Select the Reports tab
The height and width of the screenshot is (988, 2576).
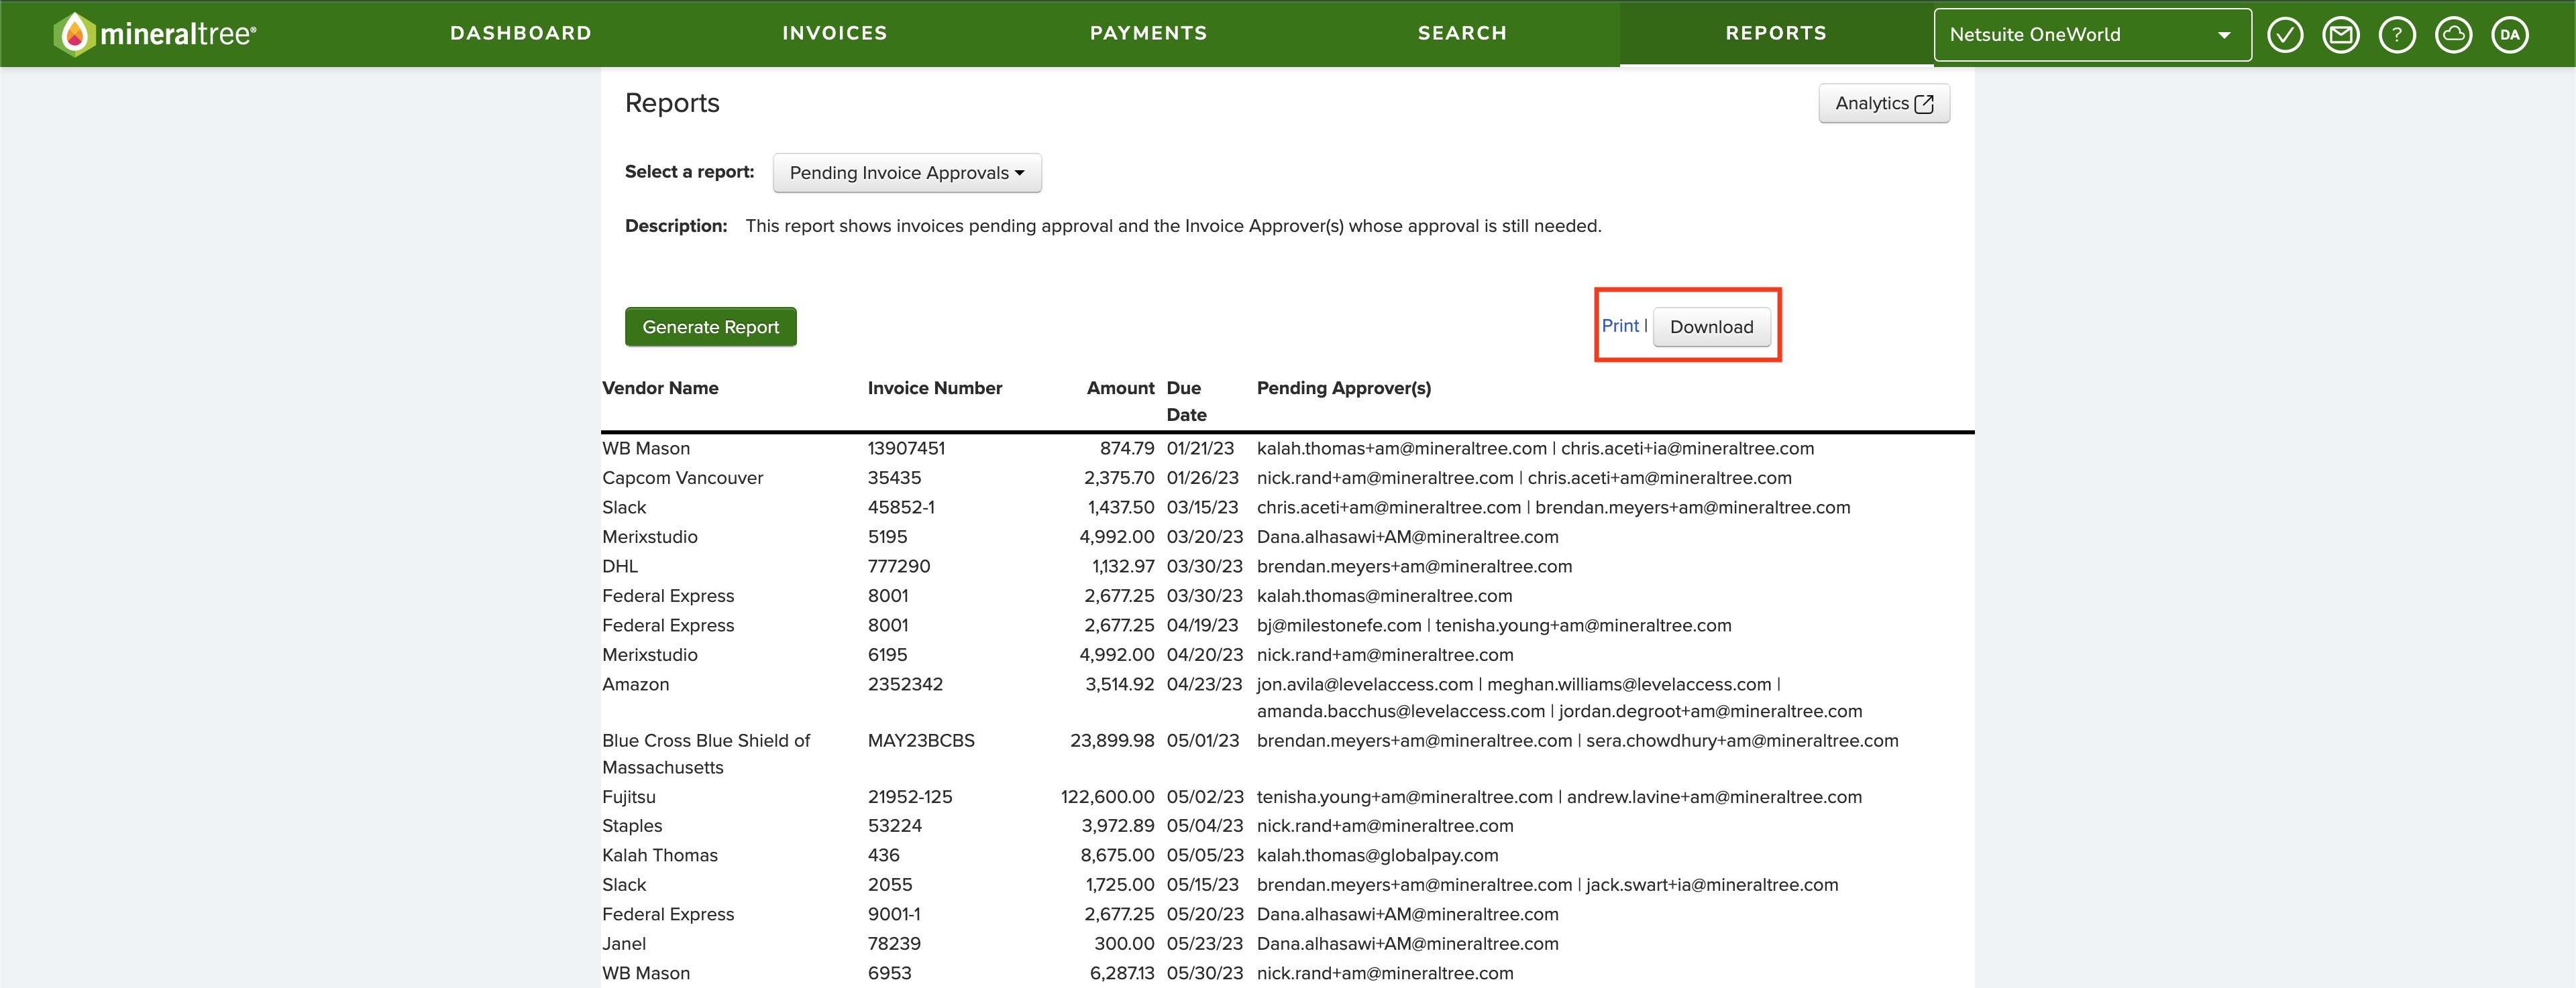[1776, 33]
